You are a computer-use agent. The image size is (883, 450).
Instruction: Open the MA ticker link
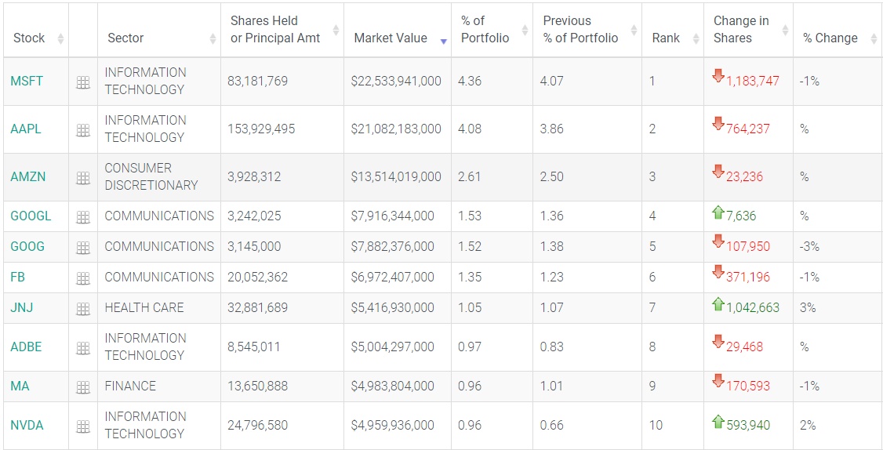(x=20, y=386)
